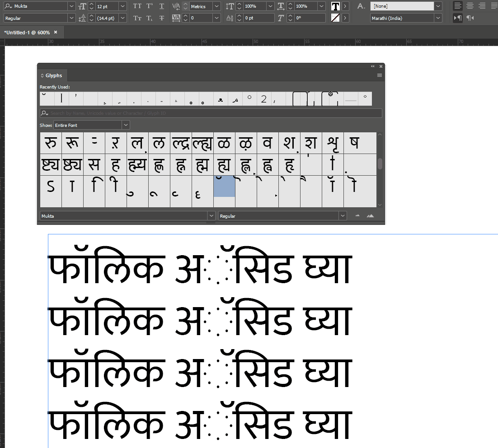
Task: Click the baseline shift icon
Action: [230, 18]
